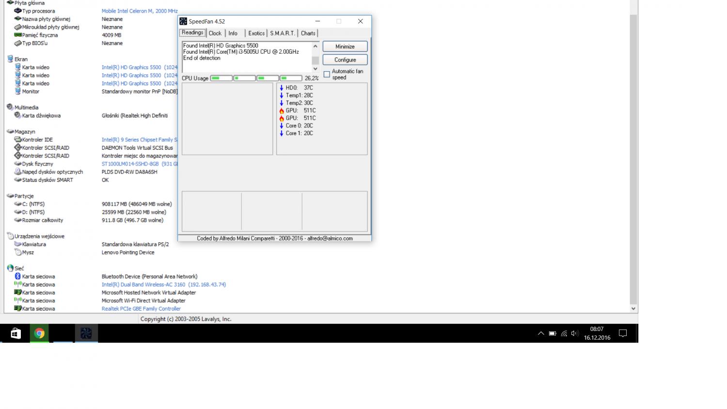The width and height of the screenshot is (727, 409).
Task: Select the Sieć network category icon
Action: (x=10, y=268)
